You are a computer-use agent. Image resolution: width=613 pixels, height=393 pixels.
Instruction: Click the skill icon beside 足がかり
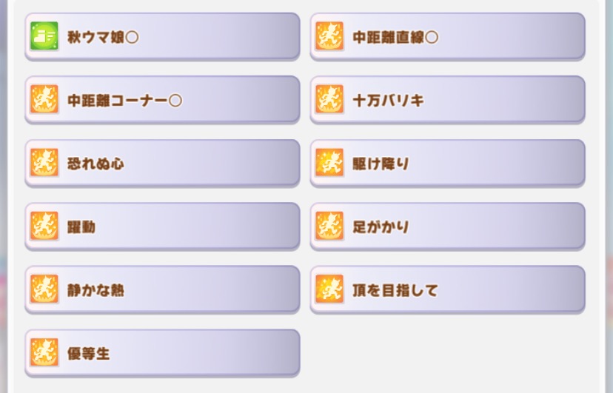tap(329, 226)
